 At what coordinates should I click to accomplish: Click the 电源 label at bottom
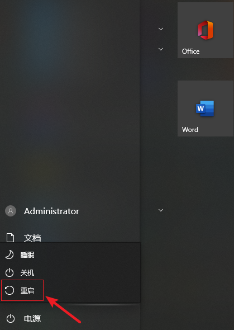click(x=32, y=319)
